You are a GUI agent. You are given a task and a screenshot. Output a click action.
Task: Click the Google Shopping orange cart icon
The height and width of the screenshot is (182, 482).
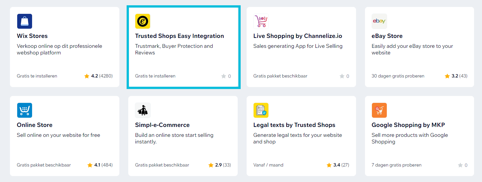379,110
